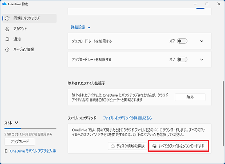Click the info icon beside バージョン情報

(x=7, y=49)
